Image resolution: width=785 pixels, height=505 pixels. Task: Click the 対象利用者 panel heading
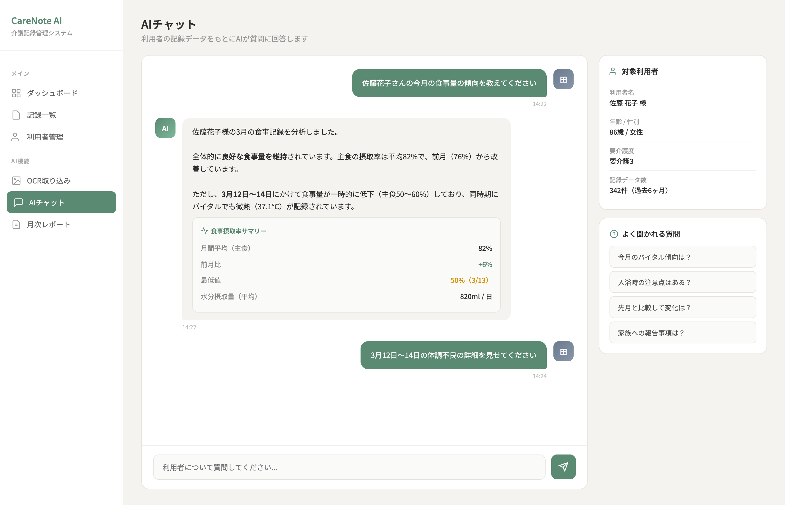click(639, 71)
